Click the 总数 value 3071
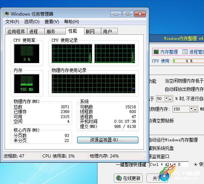Viewport: 204px width, 184px height. coord(65,107)
